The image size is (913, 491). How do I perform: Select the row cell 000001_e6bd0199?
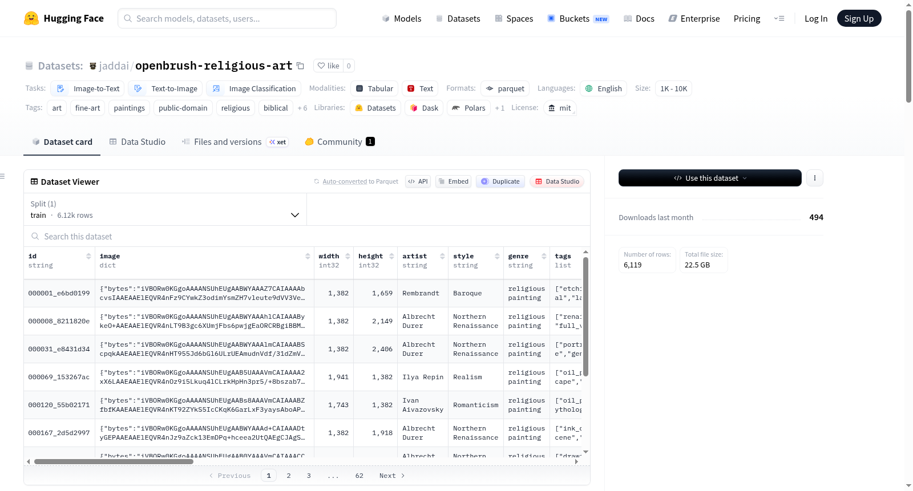pyautogui.click(x=59, y=293)
